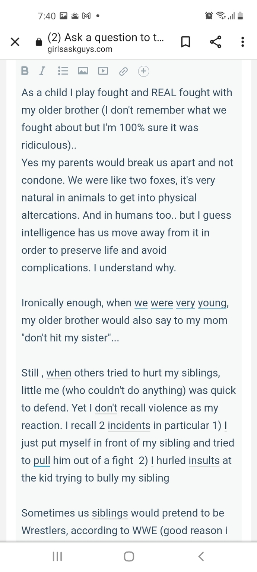The width and height of the screenshot is (257, 572).
Task: Open the browser three-dot overflow menu
Action: click(243, 42)
